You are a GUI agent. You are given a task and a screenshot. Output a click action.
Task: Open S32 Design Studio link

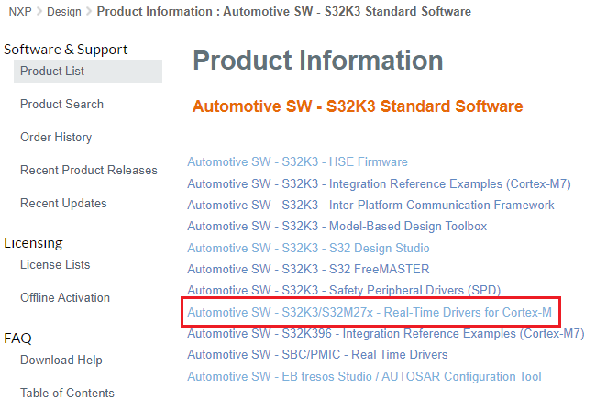point(308,249)
